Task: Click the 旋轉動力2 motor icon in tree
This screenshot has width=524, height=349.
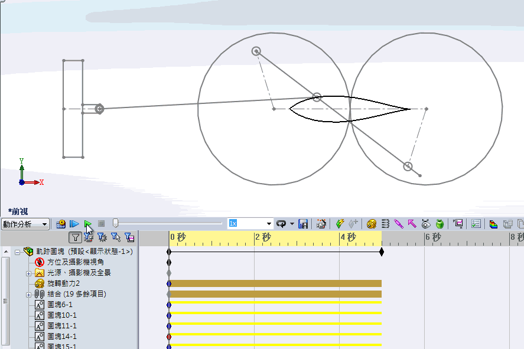Action: (40, 283)
